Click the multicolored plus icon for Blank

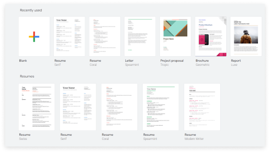(34, 37)
